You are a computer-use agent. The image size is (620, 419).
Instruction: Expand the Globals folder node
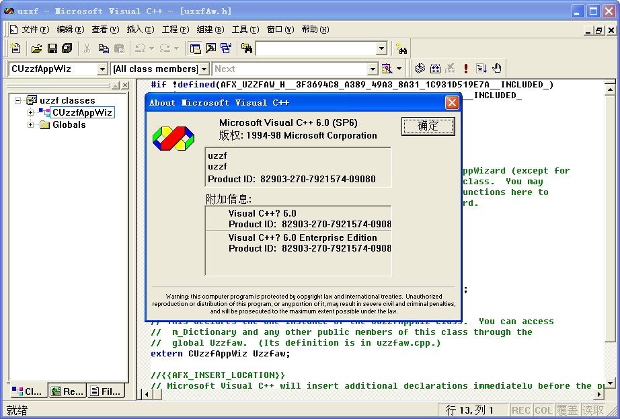[30, 125]
